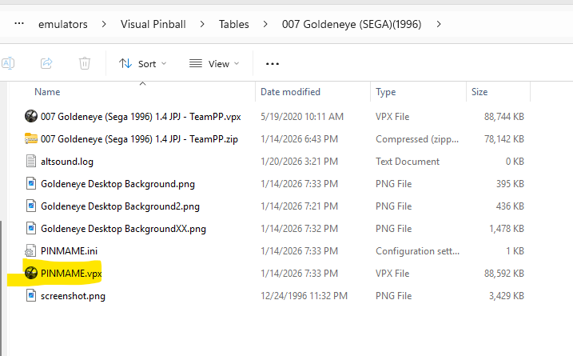Click the Share toolbar icon
Screen dimensions: 573x356
46,63
